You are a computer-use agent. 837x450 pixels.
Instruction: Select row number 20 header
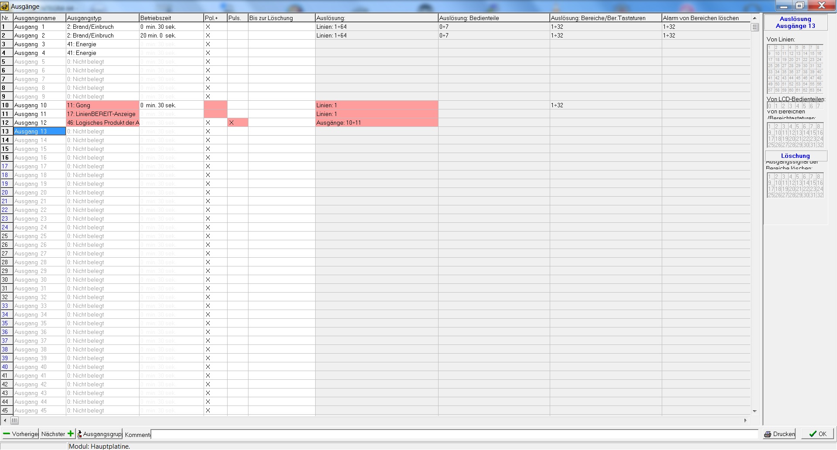6,192
